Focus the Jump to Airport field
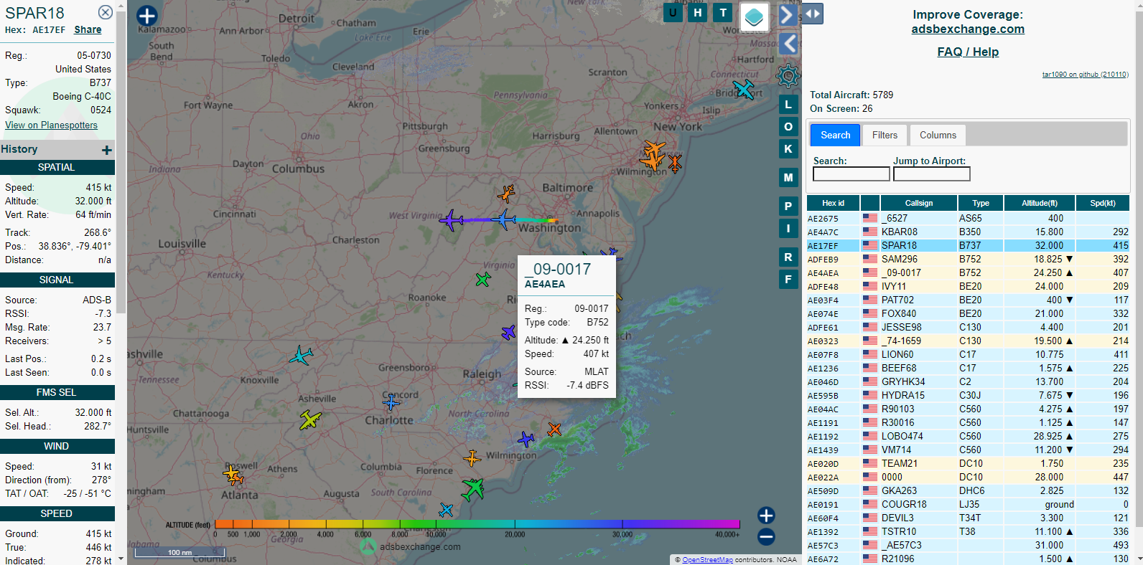 [931, 174]
